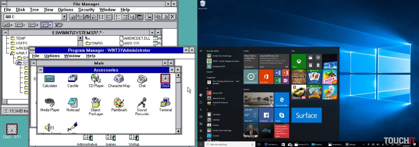Select drive c in File Manager
This screenshot has width=419, height=147.
point(19,25)
